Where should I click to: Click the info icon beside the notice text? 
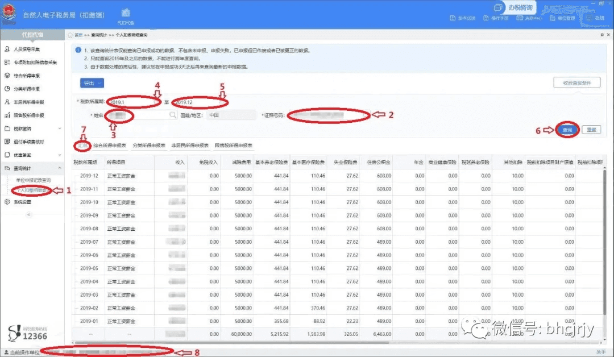pos(78,50)
